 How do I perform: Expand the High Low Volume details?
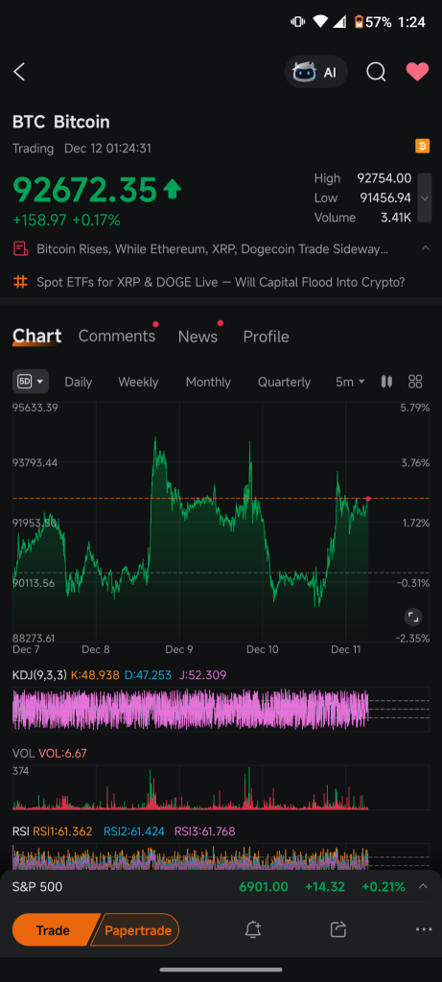tap(425, 198)
